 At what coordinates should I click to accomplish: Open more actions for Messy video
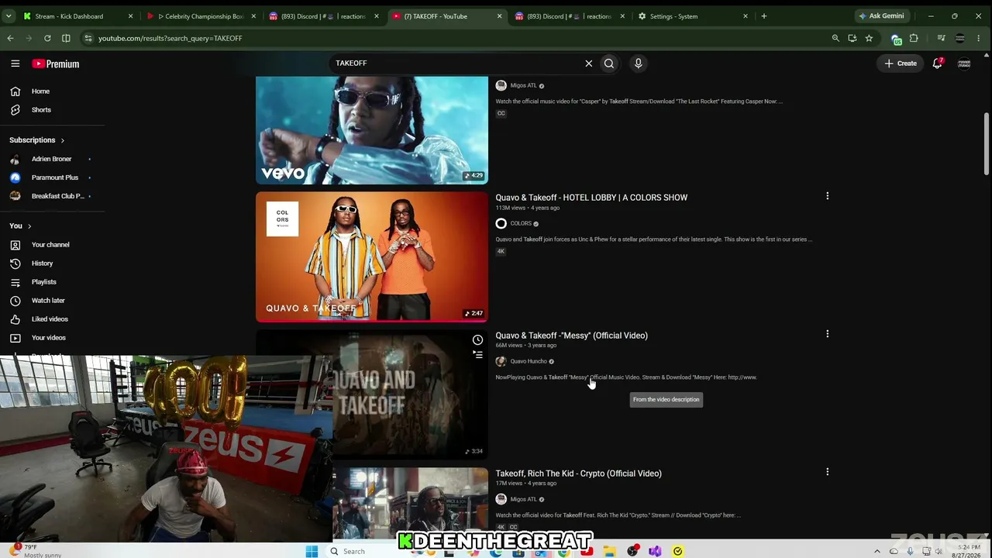point(827,334)
